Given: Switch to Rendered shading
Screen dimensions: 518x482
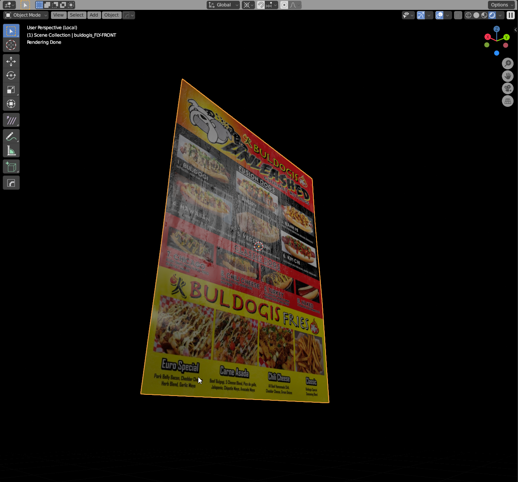Looking at the screenshot, I should pyautogui.click(x=492, y=15).
